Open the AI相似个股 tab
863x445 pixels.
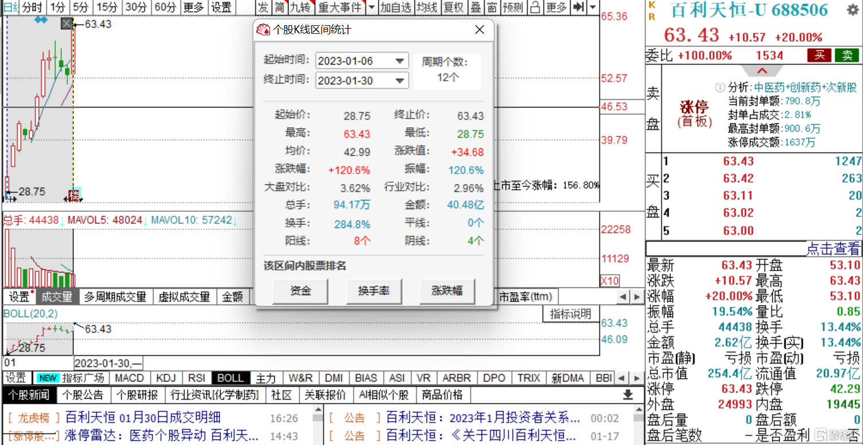[383, 395]
